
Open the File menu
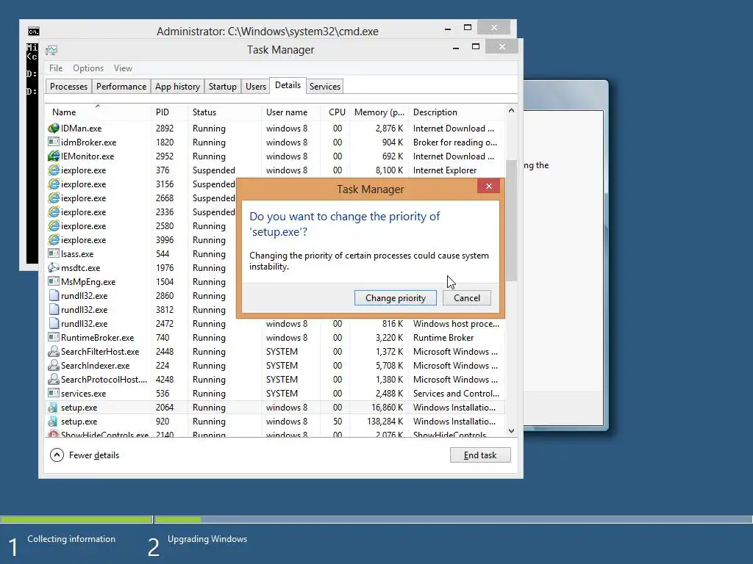pyautogui.click(x=56, y=68)
